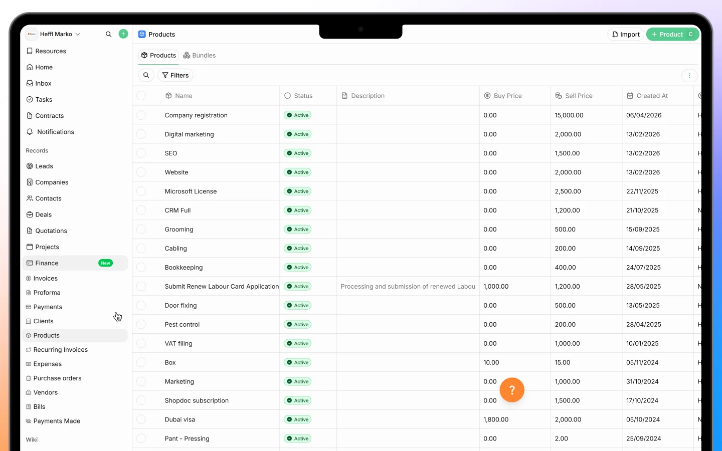Click the Products breadcrumb title in header
The image size is (722, 451).
pyautogui.click(x=161, y=35)
